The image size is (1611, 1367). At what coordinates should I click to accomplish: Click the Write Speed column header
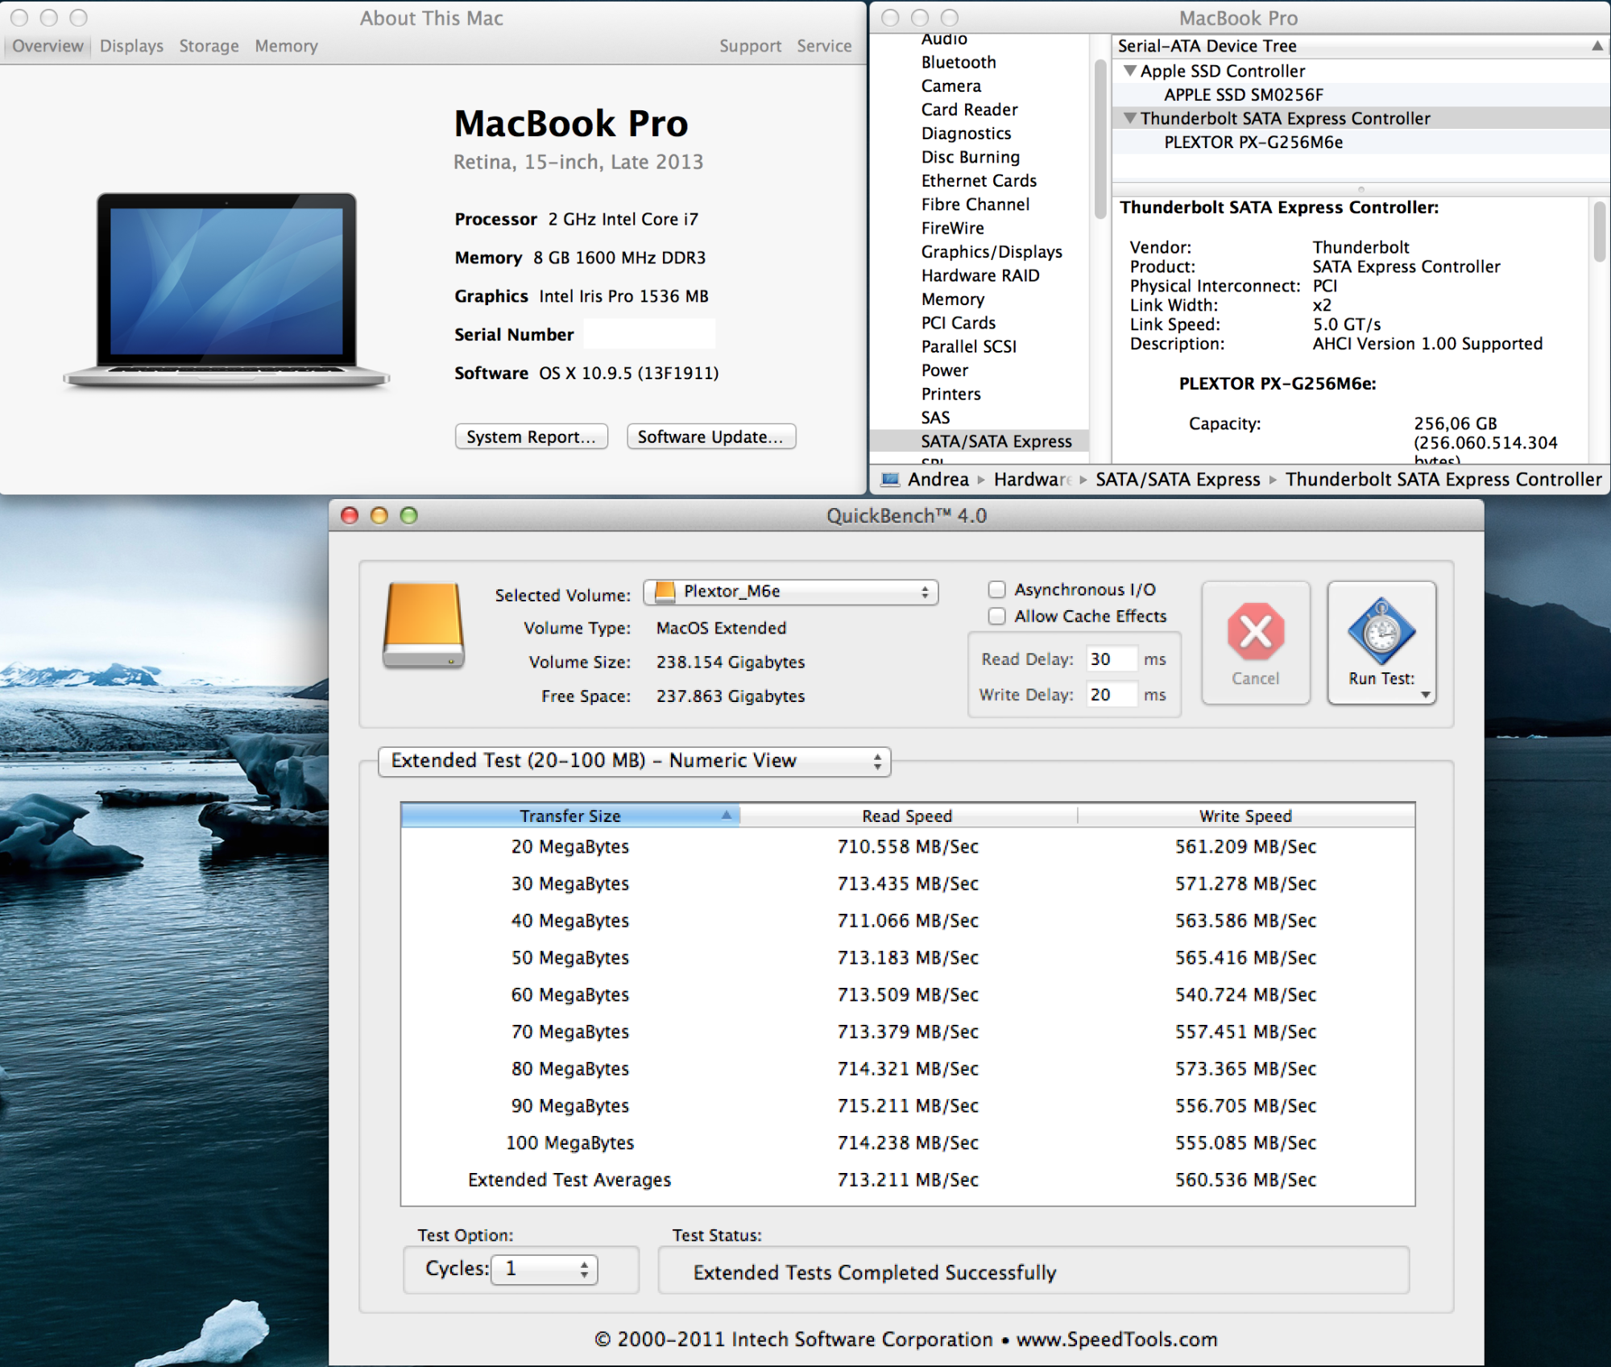coord(1245,816)
